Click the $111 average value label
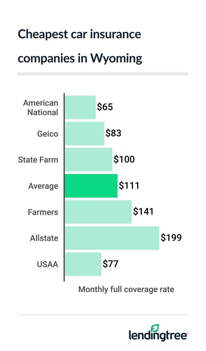This screenshot has height=351, width=206. tap(129, 186)
